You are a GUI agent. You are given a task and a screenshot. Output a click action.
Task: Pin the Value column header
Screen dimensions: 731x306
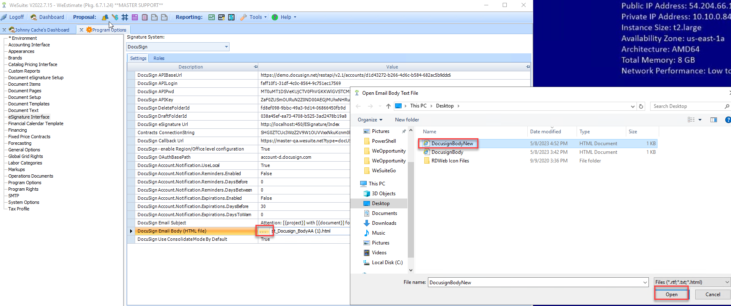tap(528, 67)
